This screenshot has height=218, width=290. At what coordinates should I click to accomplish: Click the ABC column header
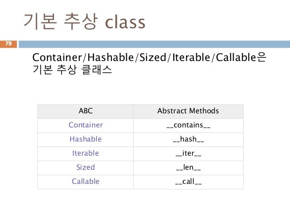[x=85, y=111]
